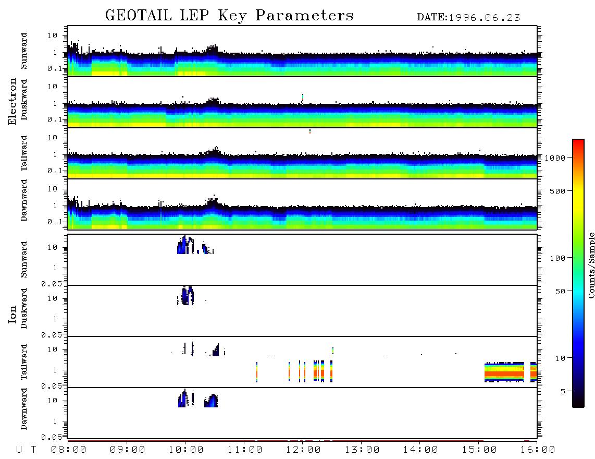Click the 11:00 time tick label

coord(245,450)
